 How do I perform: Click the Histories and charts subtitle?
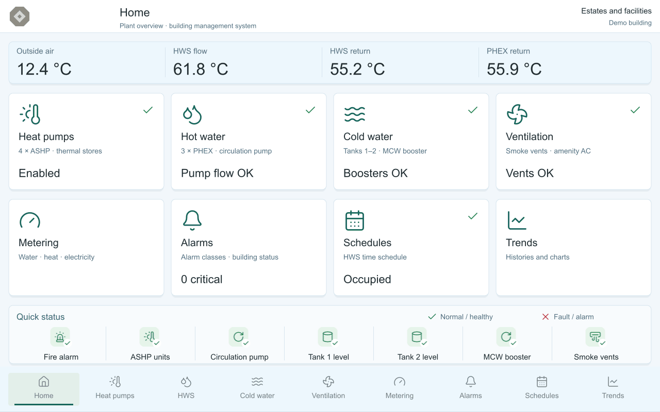click(538, 257)
